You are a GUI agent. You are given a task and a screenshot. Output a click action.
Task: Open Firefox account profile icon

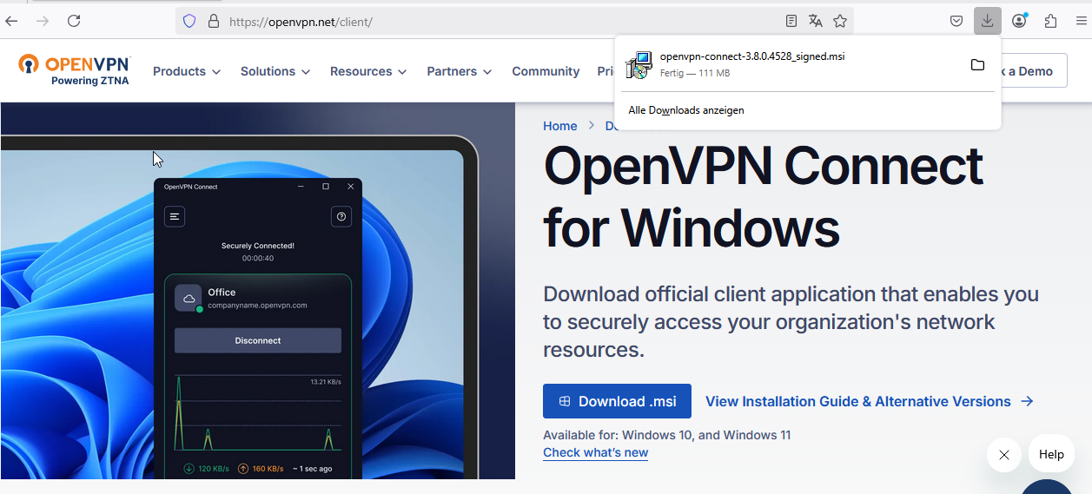[1019, 21]
